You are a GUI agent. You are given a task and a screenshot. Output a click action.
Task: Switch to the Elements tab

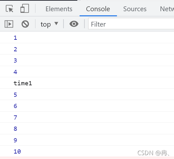(59, 9)
